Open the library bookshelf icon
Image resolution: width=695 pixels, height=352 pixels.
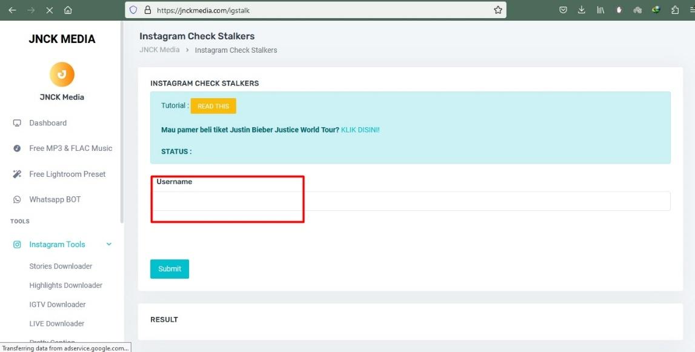pyautogui.click(x=600, y=10)
